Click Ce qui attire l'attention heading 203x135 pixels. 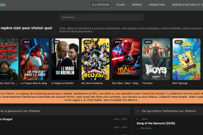pyautogui.click(x=169, y=111)
